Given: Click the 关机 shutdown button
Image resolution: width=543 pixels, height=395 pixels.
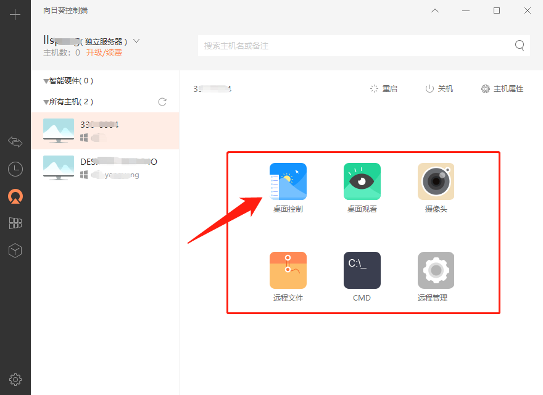Looking at the screenshot, I should (x=439, y=89).
